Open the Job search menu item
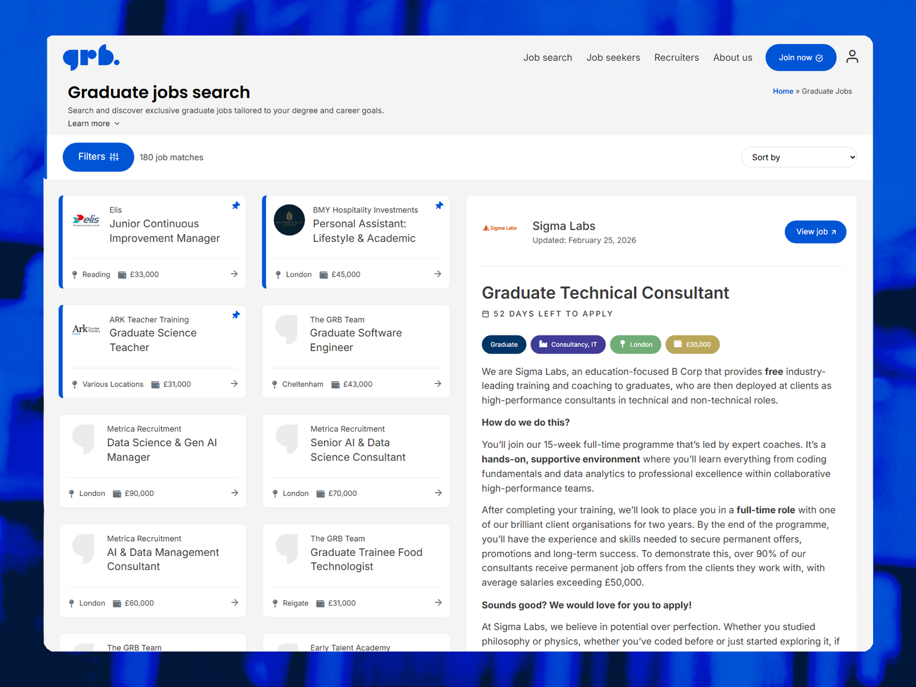 coord(547,58)
